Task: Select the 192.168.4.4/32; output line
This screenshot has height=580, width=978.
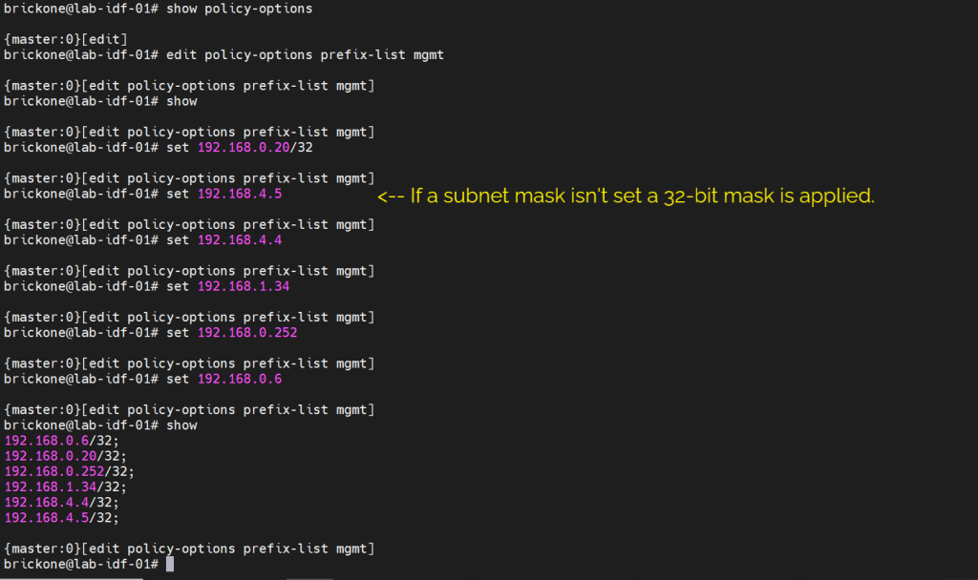Action: 62,502
